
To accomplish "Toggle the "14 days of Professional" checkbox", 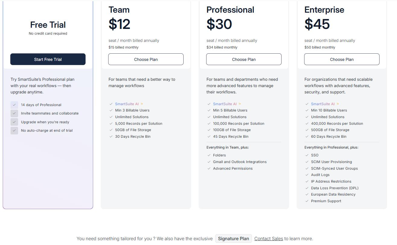I will coord(14,105).
